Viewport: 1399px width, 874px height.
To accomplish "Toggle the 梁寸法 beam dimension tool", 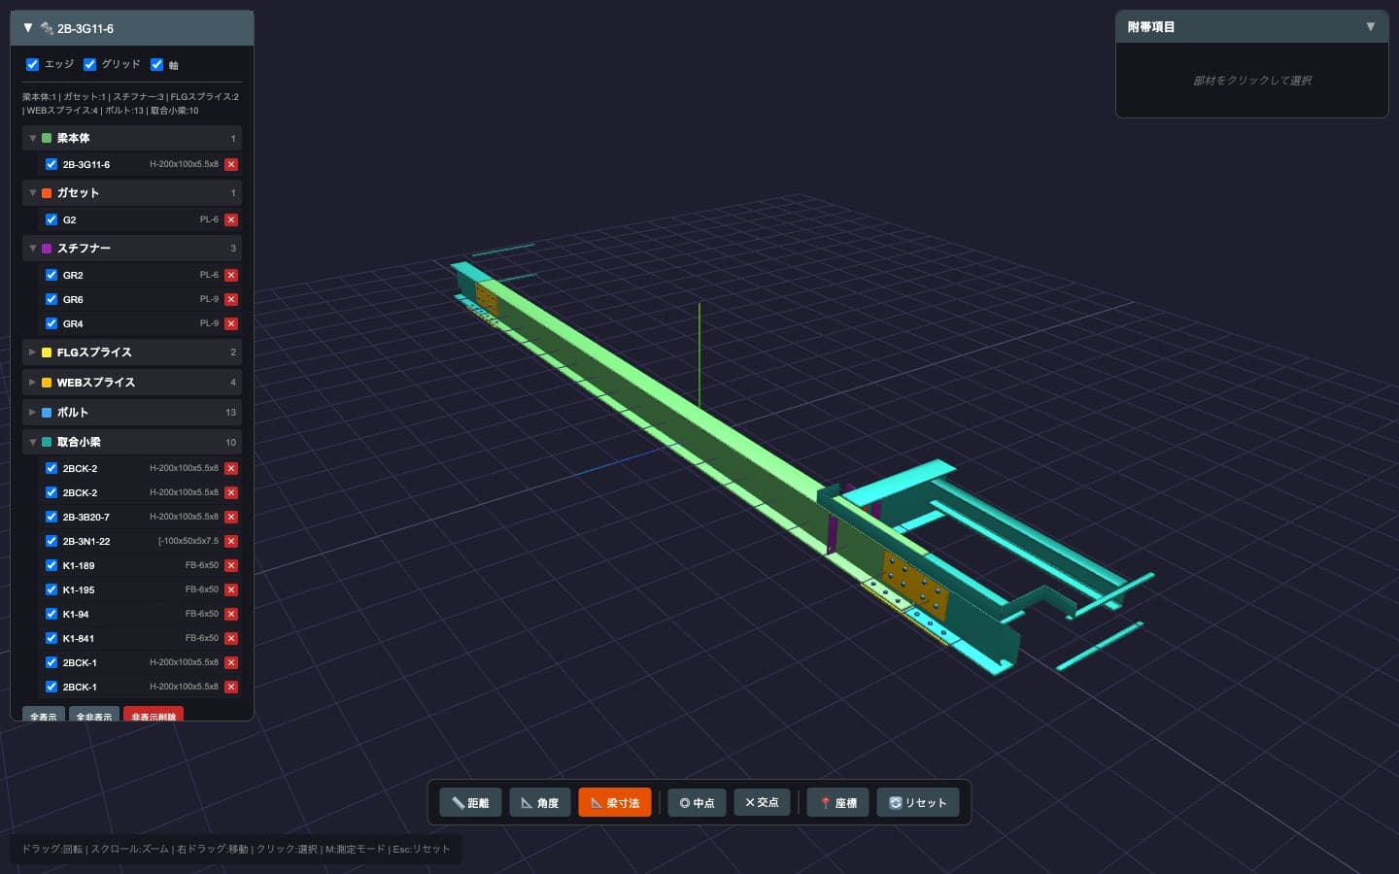I will (x=615, y=802).
